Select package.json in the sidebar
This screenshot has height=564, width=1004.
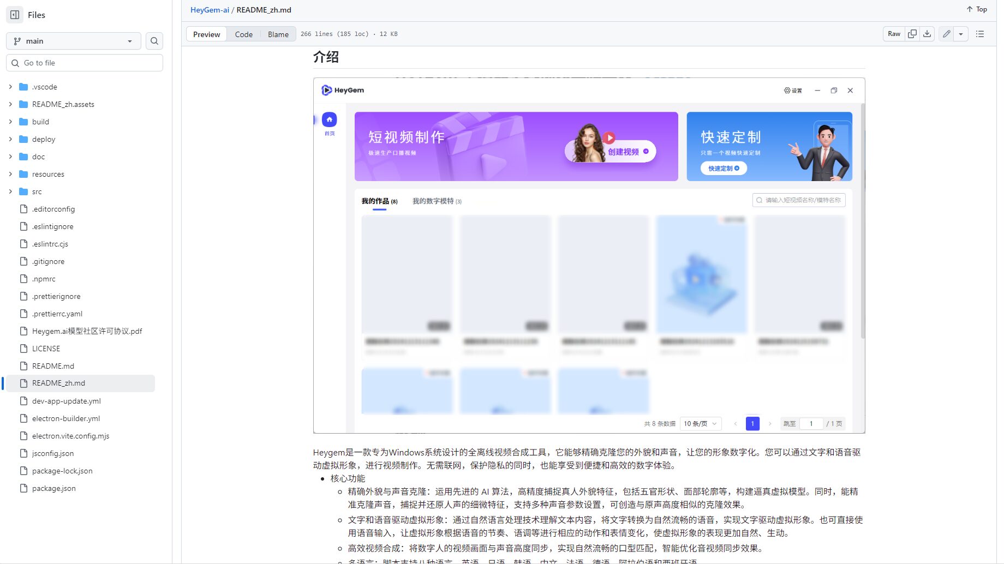pos(52,488)
